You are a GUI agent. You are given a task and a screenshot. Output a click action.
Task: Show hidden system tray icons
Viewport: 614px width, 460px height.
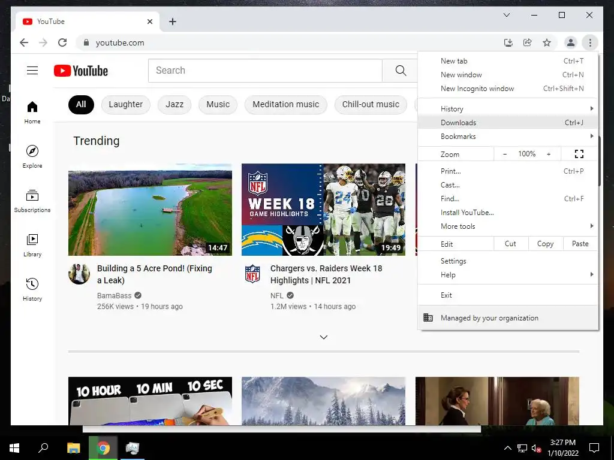pos(507,448)
